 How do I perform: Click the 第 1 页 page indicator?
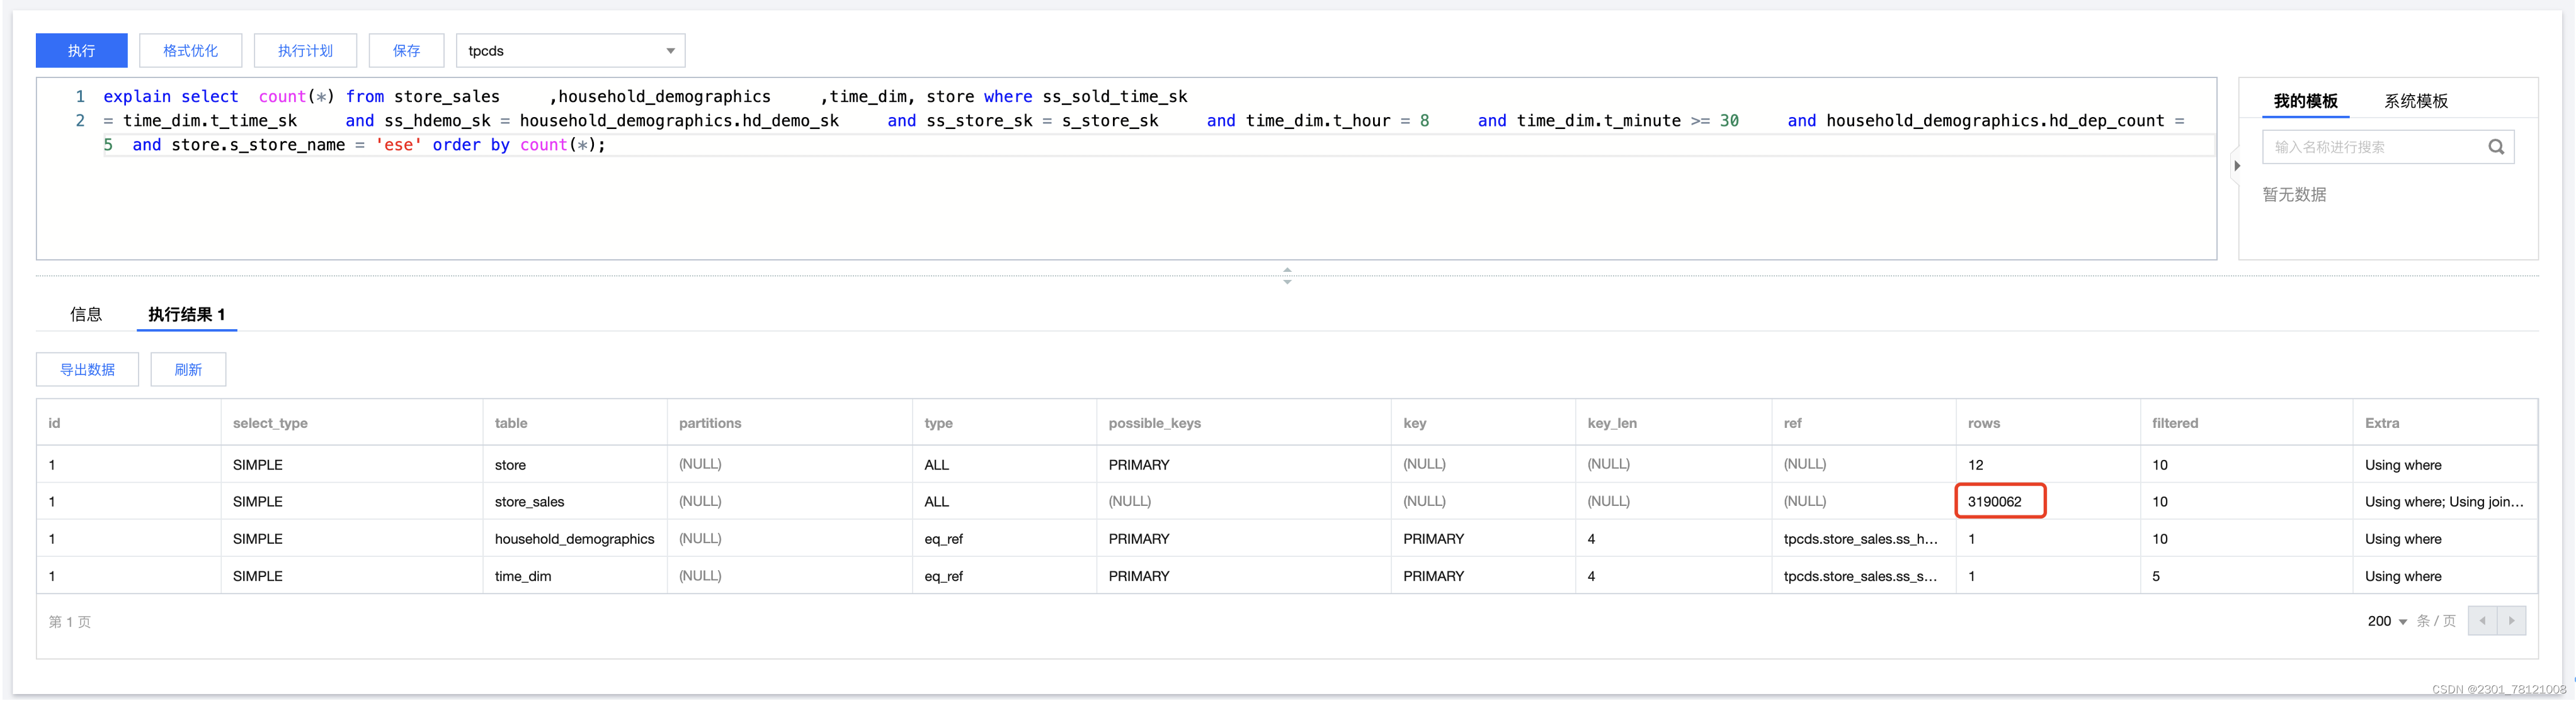coord(70,622)
